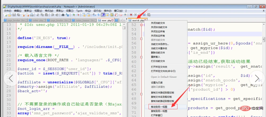
Task: Open Replace toolbar icon
Action: tap(67, 15)
